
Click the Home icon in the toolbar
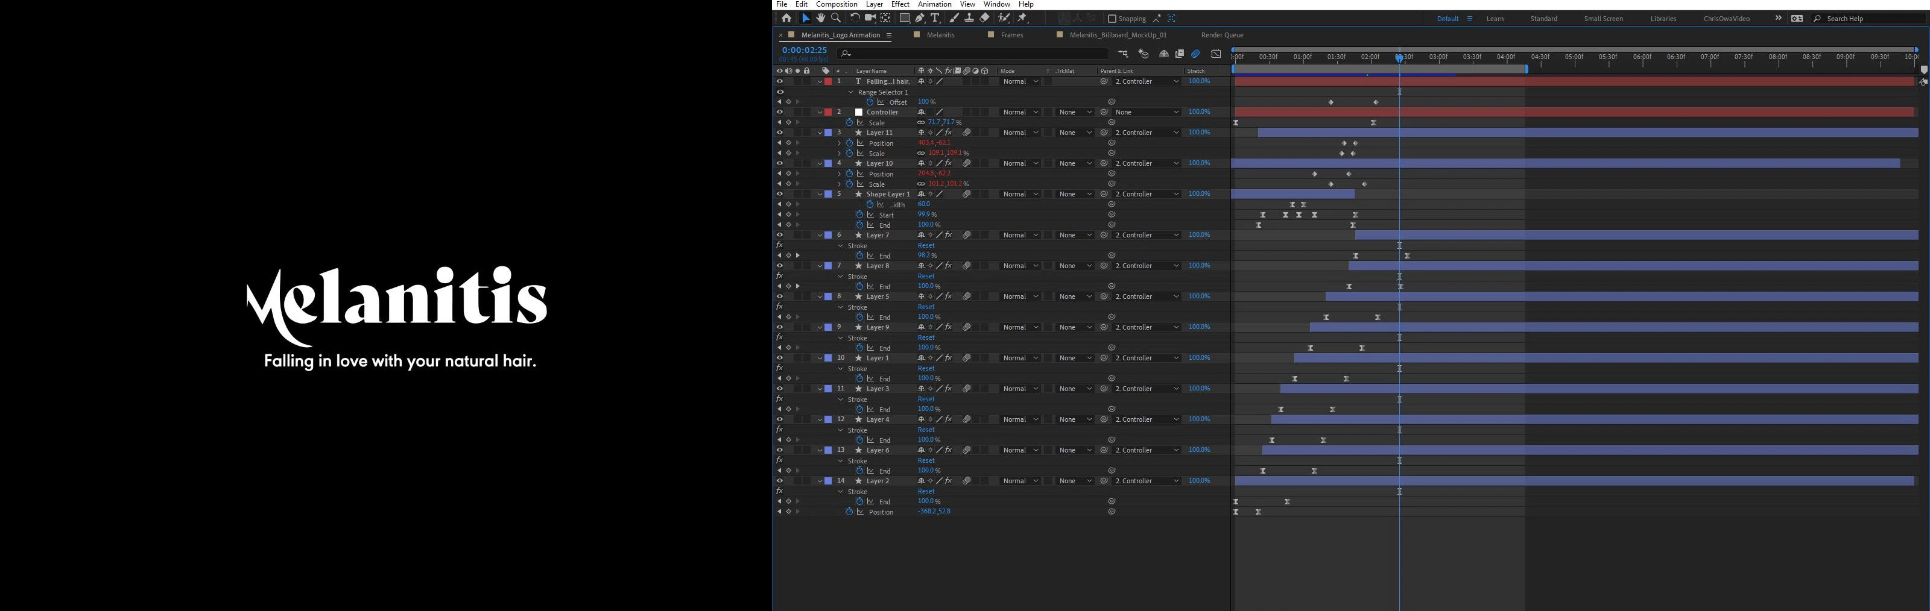786,18
